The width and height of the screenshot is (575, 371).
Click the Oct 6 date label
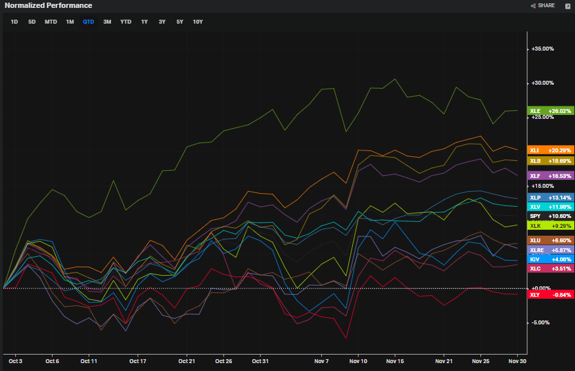click(52, 361)
